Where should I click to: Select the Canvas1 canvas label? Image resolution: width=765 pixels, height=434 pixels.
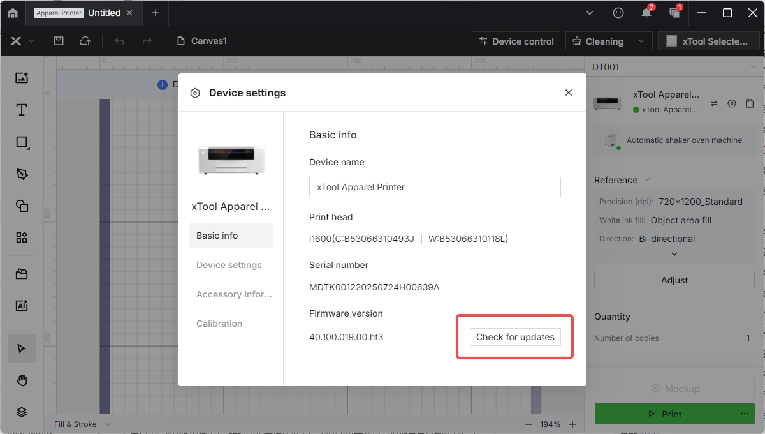tap(202, 41)
